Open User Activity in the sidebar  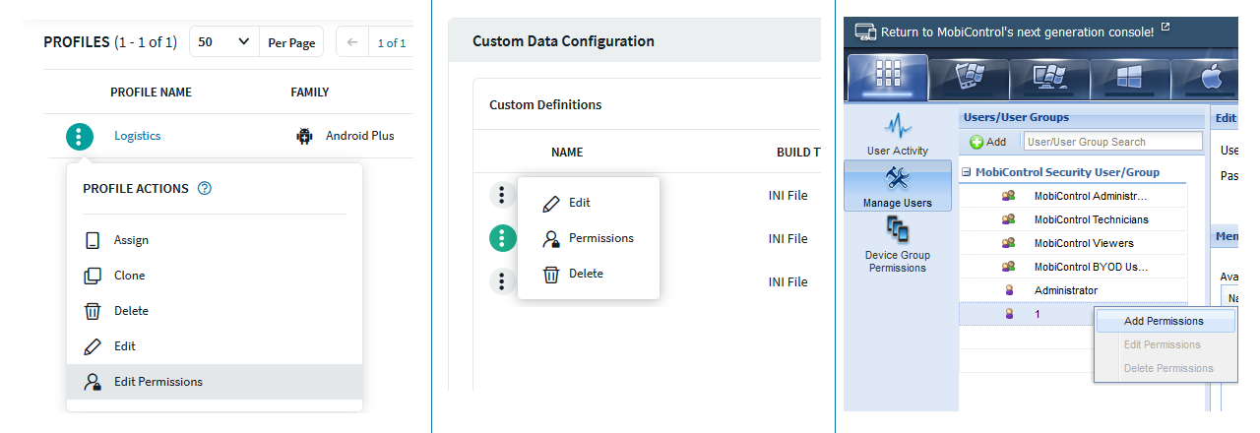pyautogui.click(x=897, y=134)
